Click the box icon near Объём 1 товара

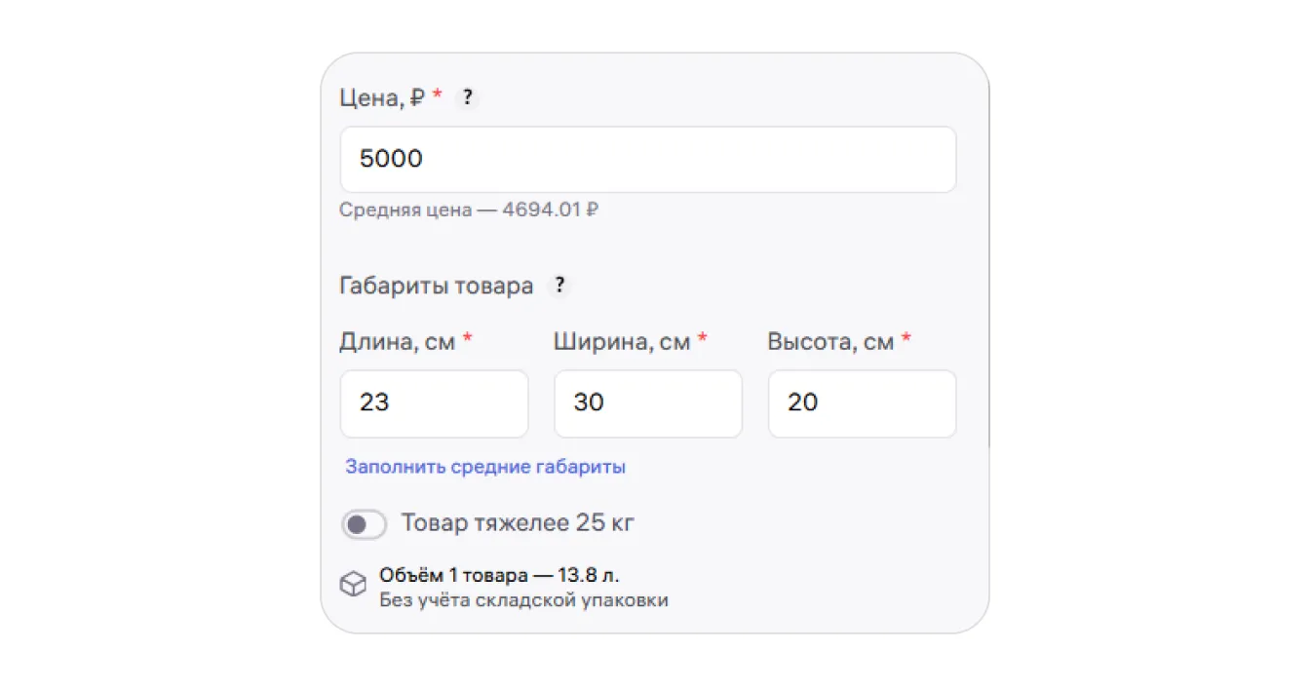click(x=353, y=585)
